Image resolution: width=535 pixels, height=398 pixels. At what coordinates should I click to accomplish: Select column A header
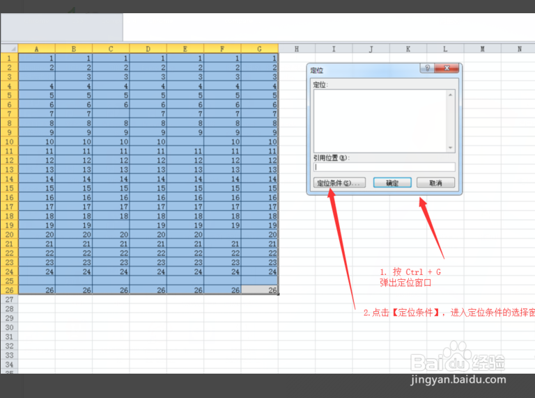36,49
